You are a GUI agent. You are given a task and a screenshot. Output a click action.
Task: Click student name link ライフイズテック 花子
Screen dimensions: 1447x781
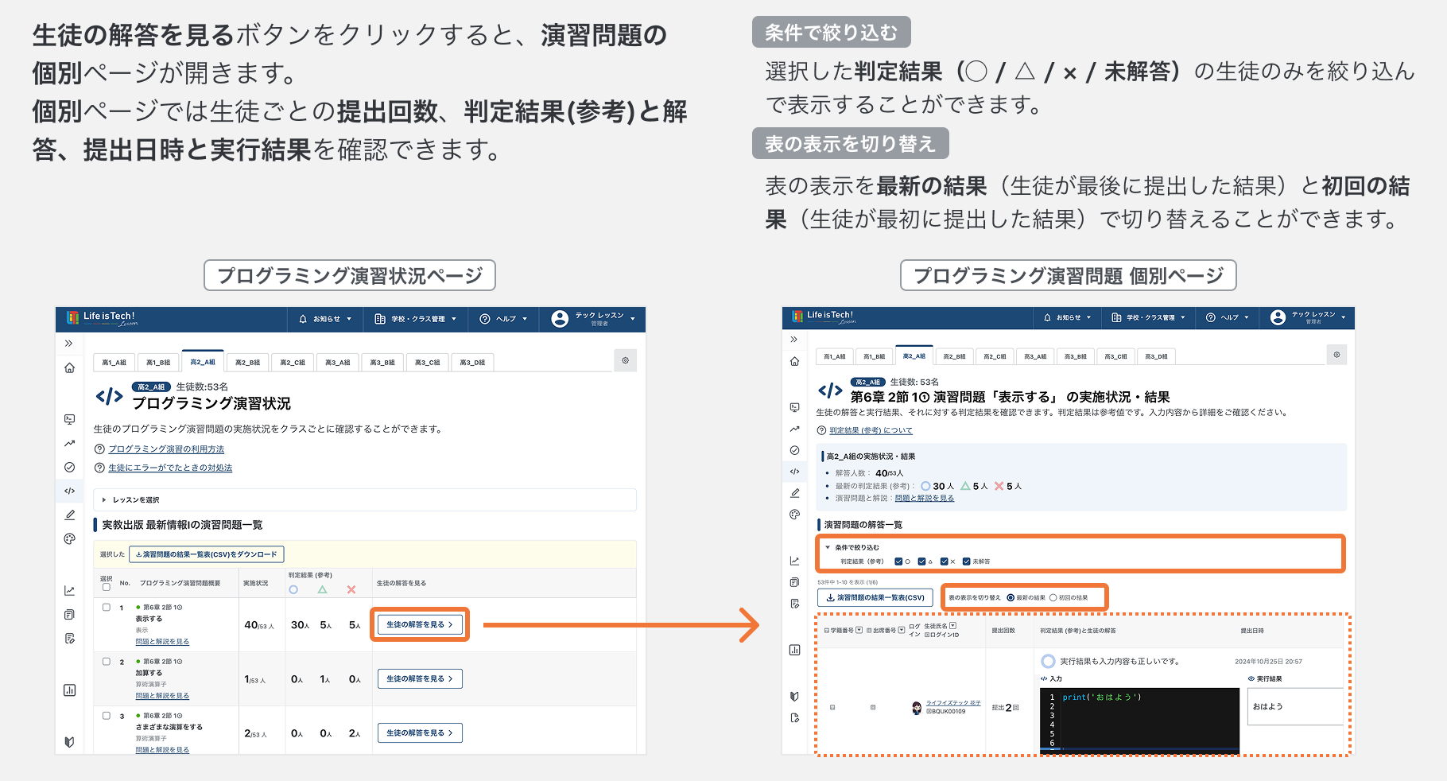953,703
